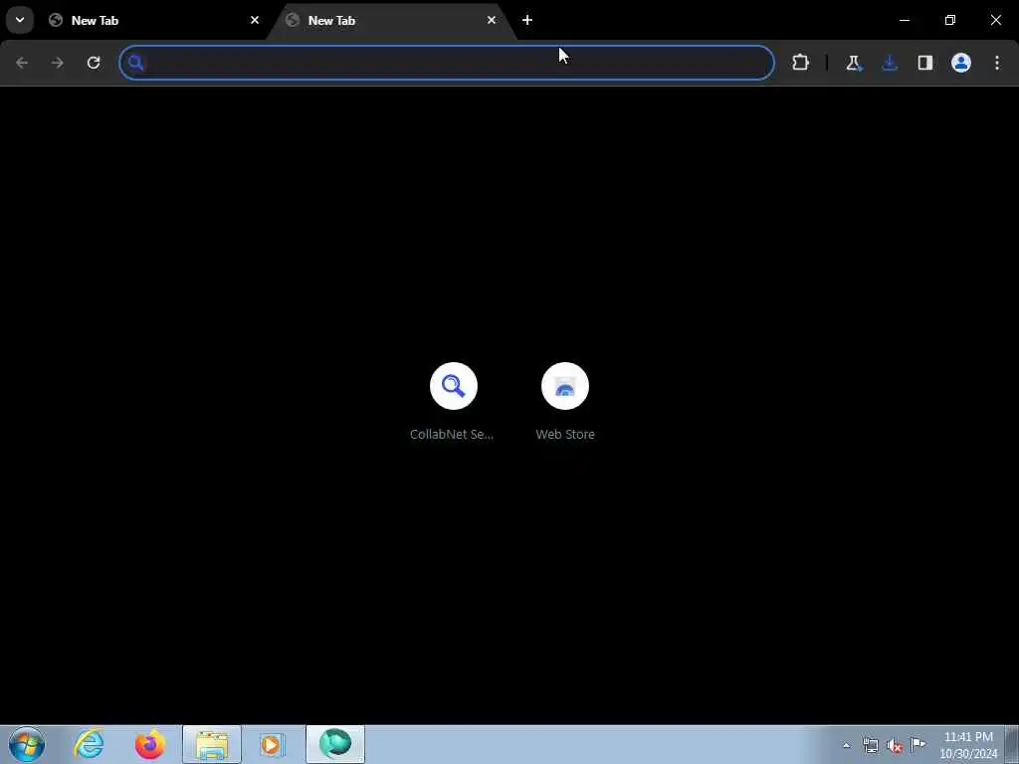This screenshot has width=1019, height=764.
Task: Reload the current page
Action: tap(94, 63)
